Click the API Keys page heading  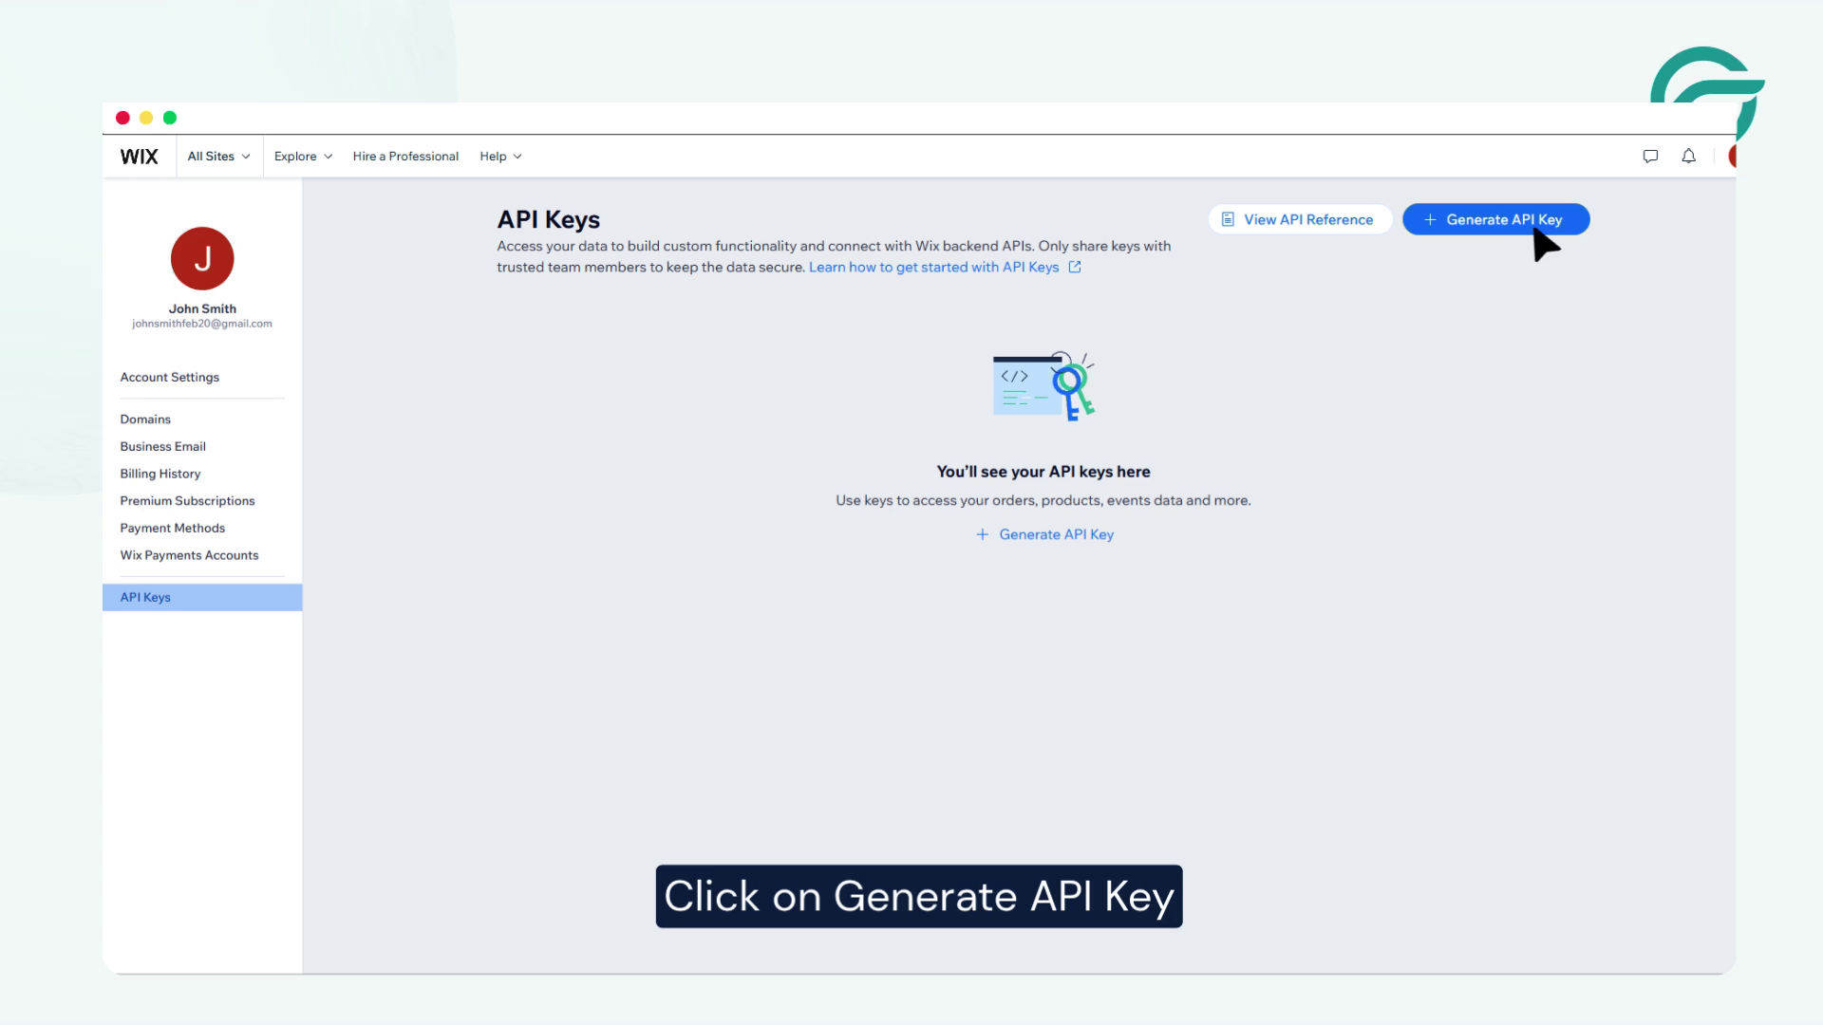pyautogui.click(x=549, y=219)
